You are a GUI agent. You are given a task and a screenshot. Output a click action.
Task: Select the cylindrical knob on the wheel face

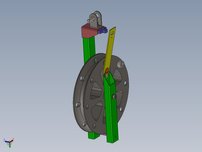click(x=121, y=64)
